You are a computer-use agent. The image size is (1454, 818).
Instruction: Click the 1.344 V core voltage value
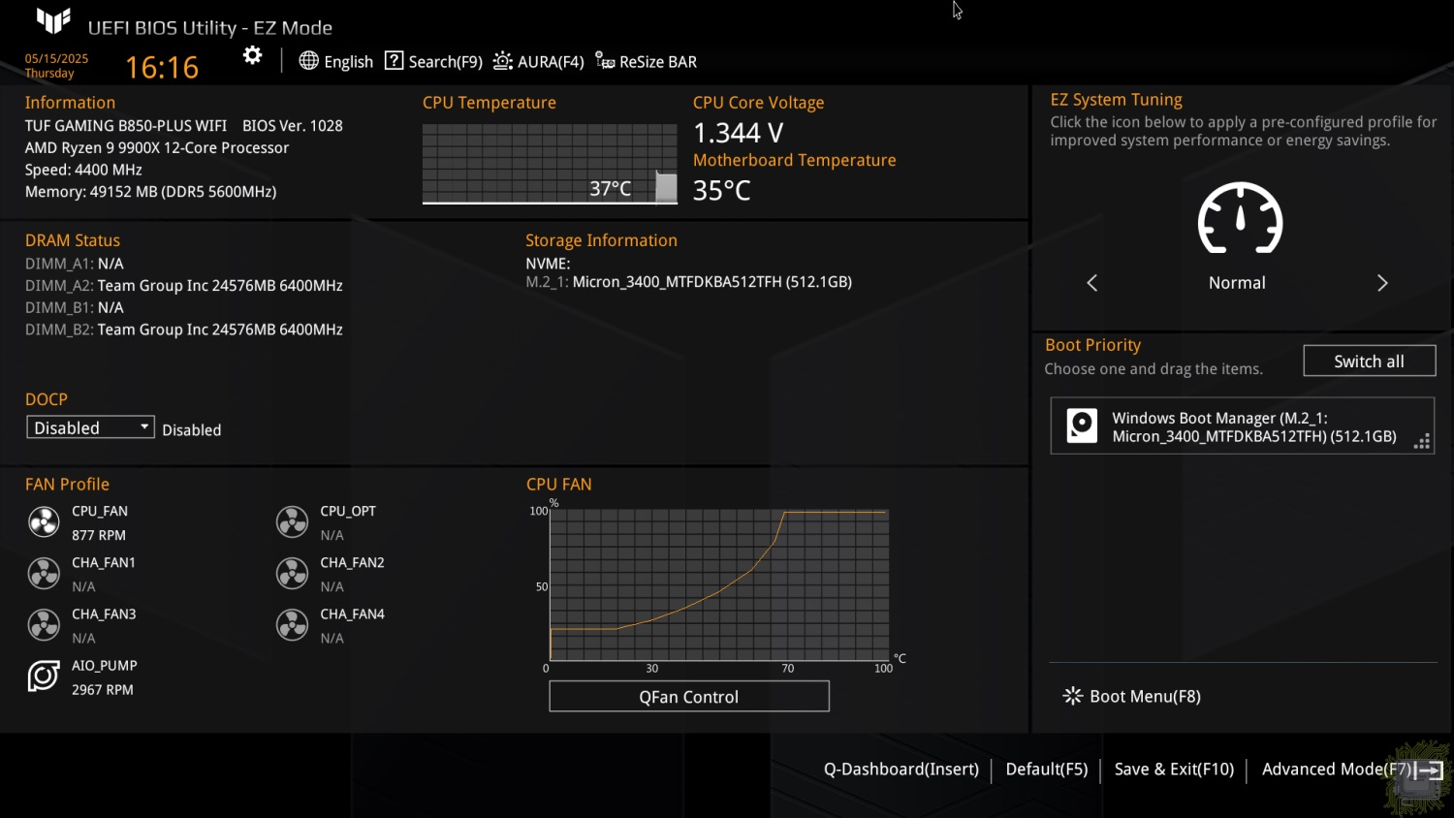739,132
